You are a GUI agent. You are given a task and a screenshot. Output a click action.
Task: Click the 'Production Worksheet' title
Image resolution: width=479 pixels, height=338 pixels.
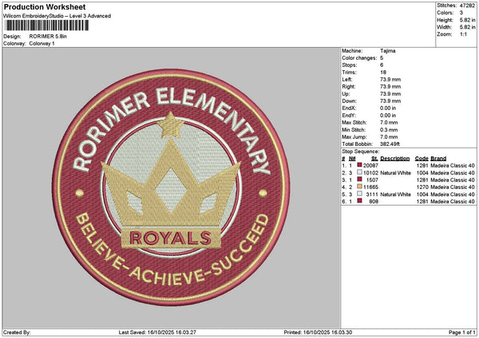pos(45,6)
